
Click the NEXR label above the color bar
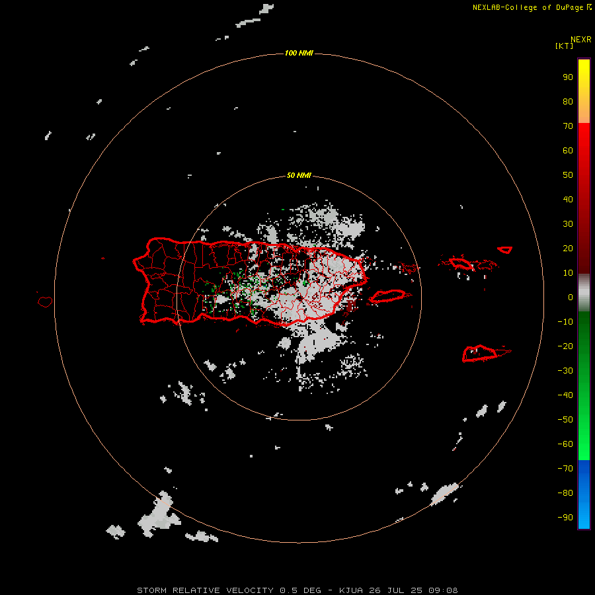[581, 40]
